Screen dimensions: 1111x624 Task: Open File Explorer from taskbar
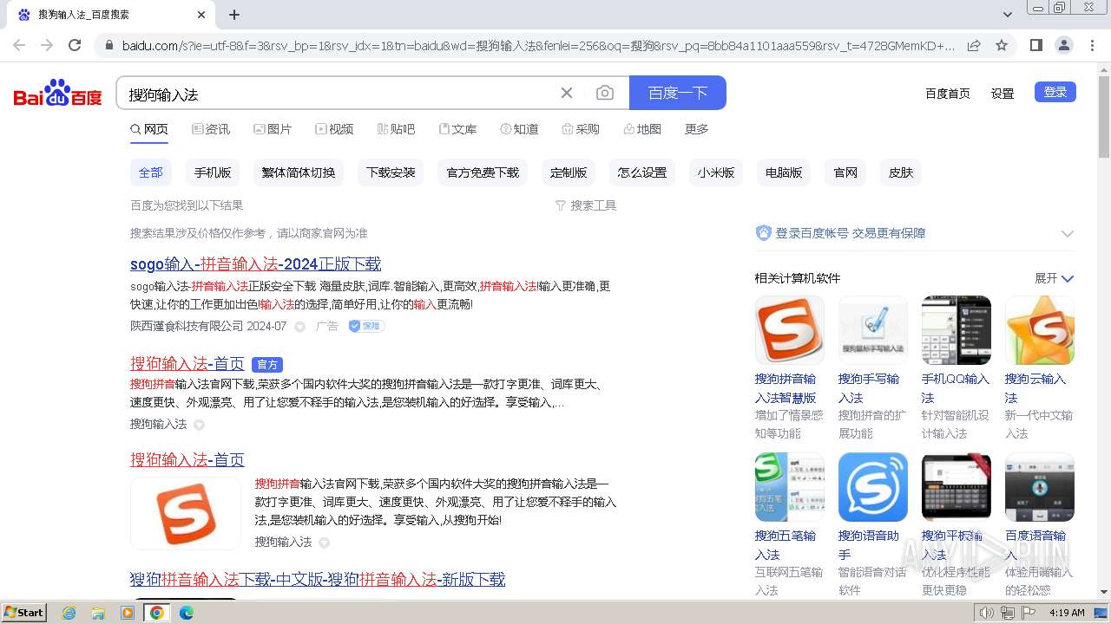[x=98, y=613]
